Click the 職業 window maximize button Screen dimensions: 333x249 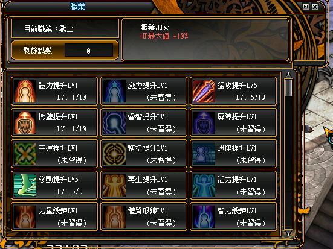[306, 7]
